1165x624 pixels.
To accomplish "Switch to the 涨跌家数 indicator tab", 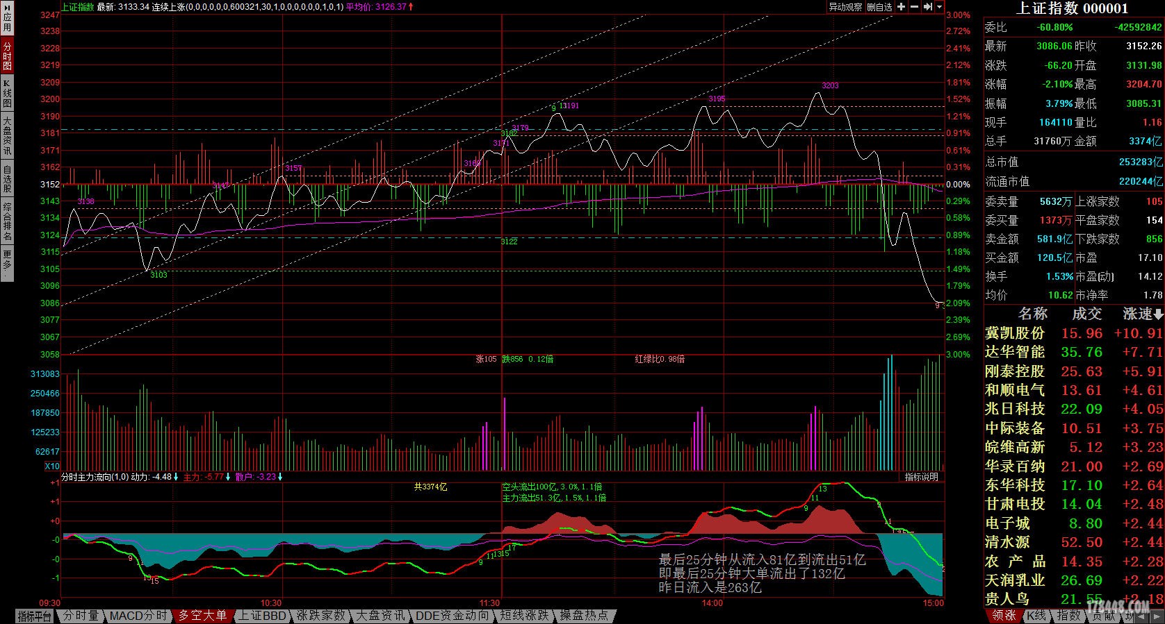I will click(x=320, y=616).
